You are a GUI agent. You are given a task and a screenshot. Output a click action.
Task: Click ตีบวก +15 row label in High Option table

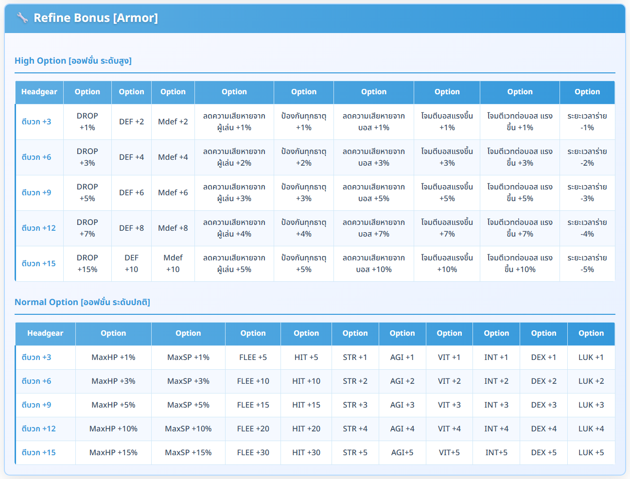click(38, 264)
